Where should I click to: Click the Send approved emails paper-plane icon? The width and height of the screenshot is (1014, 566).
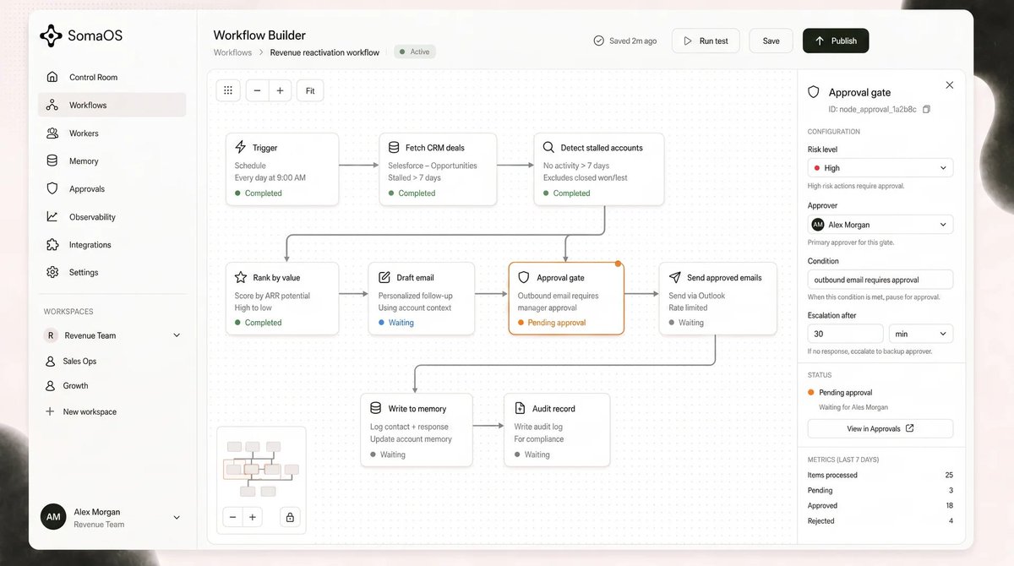pos(674,277)
